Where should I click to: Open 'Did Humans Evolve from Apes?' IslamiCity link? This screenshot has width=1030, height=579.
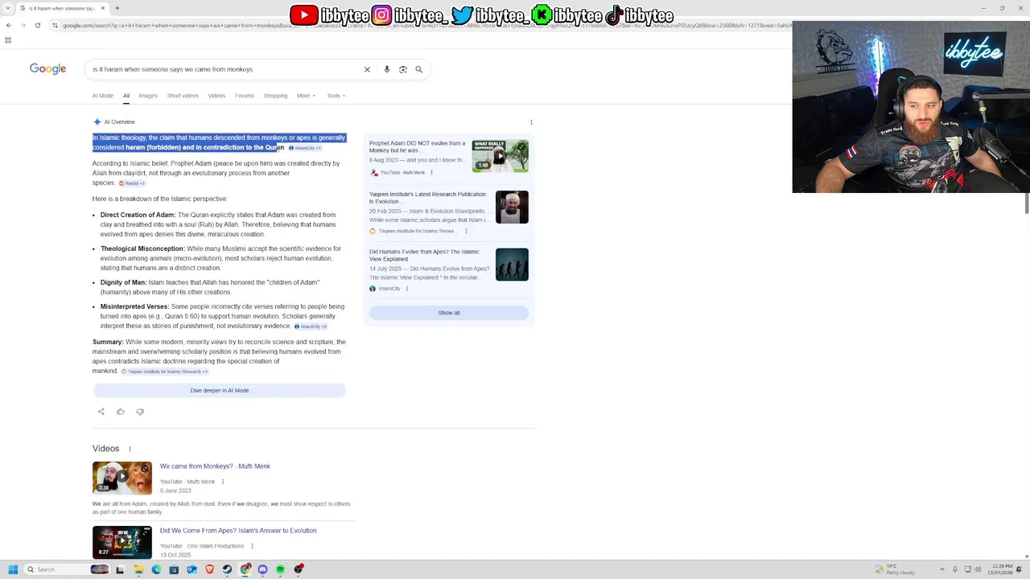(x=424, y=255)
